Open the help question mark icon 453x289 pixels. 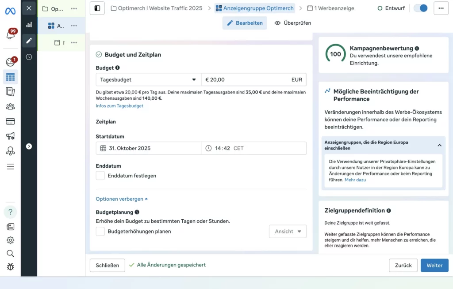pos(11,212)
